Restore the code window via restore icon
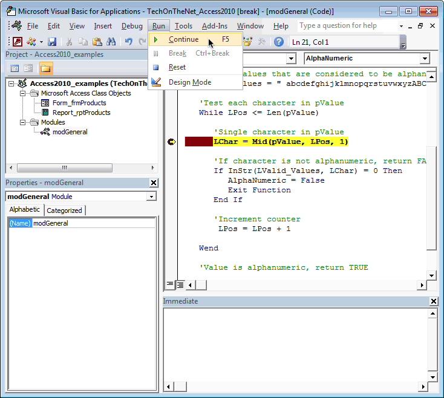Viewport: 444px width, 398px height. (420, 26)
